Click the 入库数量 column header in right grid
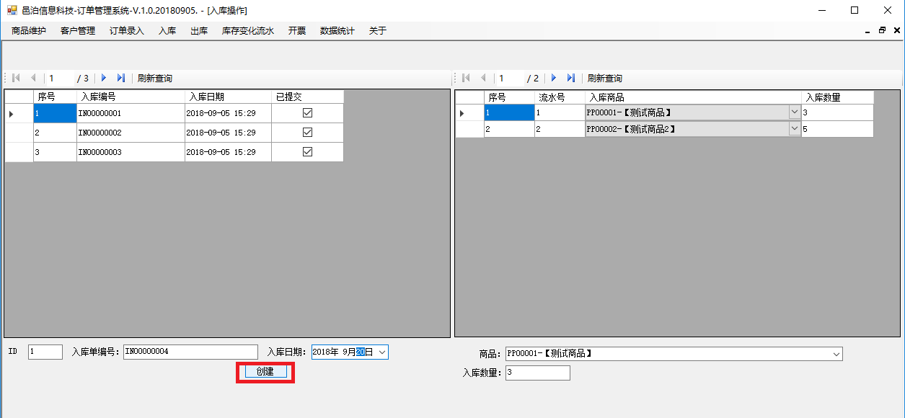Viewport: 905px width, 418px height. point(837,97)
